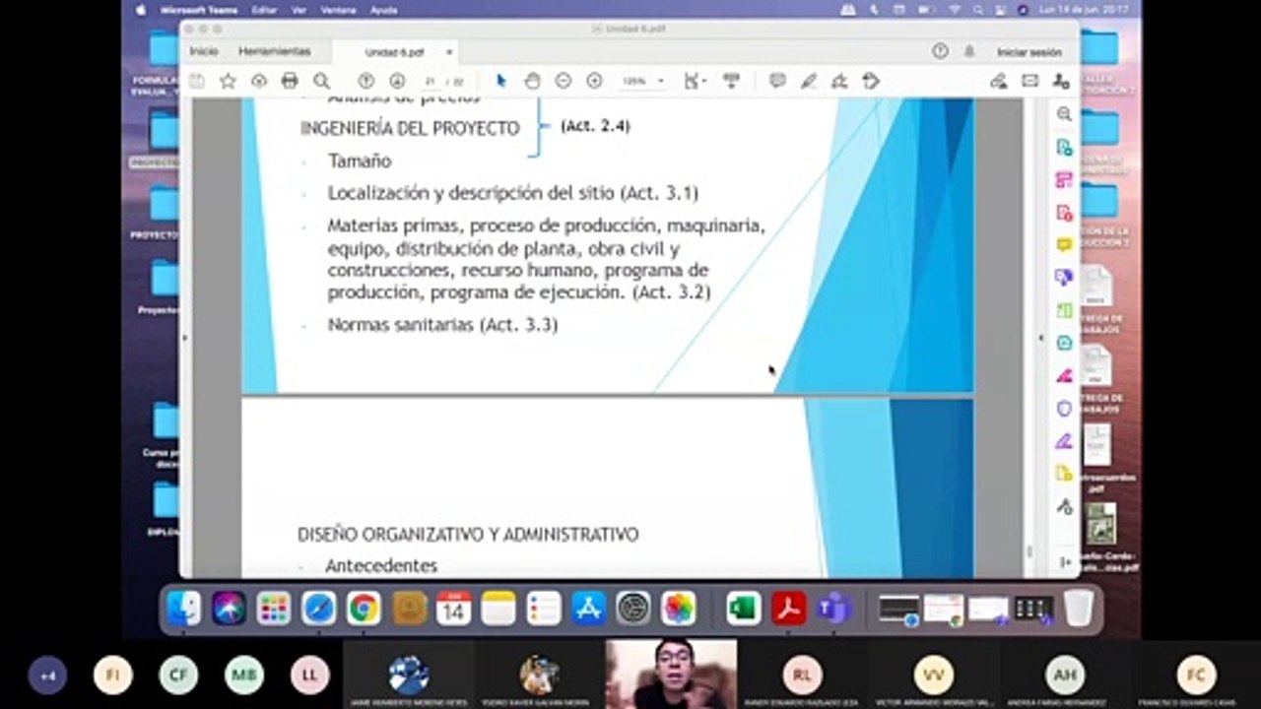Image resolution: width=1261 pixels, height=709 pixels.
Task: Click the share link icon
Action: (998, 82)
